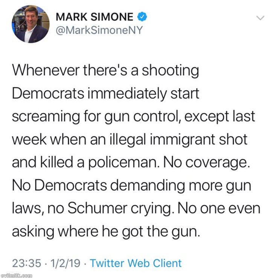Open the MARK SIMONE display name
Image resolution: width=271 pixels, height=278 pixels.
point(94,17)
